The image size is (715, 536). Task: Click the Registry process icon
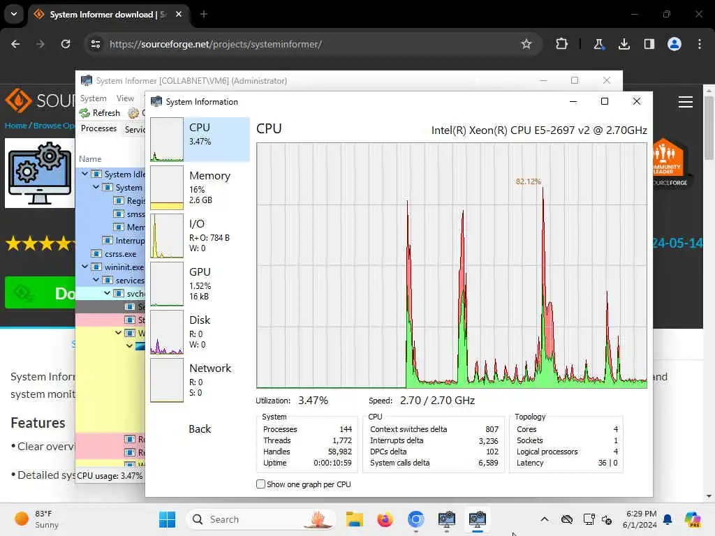click(x=119, y=200)
